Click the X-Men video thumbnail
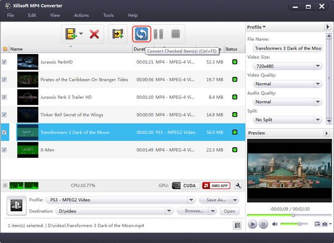 pyautogui.click(x=28, y=150)
